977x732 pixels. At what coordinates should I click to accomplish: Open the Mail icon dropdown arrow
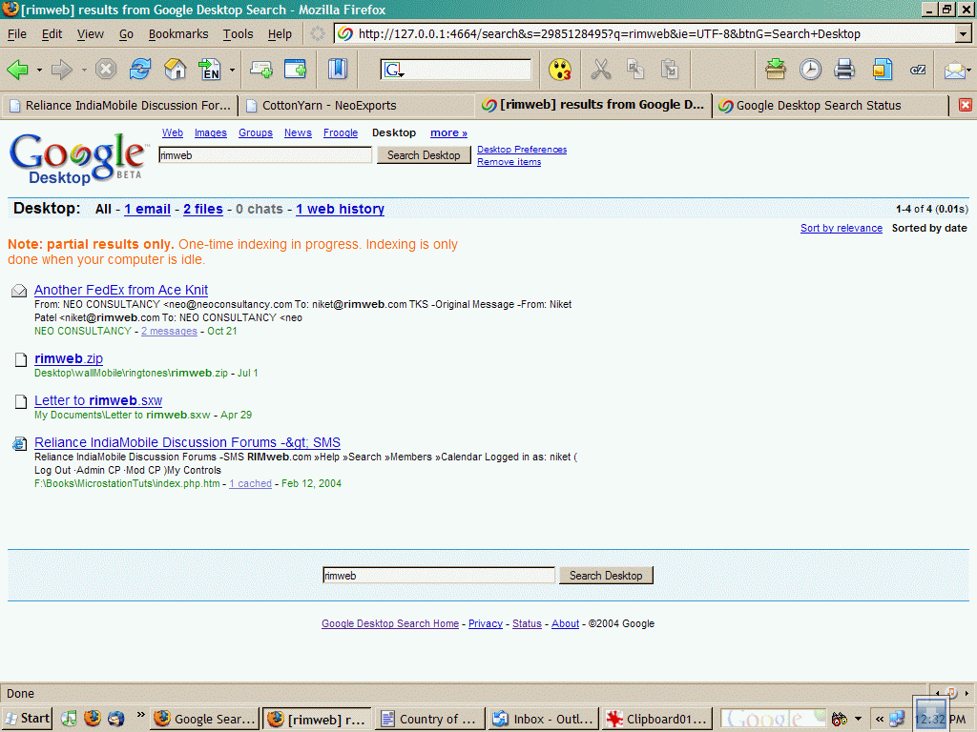coord(969,71)
